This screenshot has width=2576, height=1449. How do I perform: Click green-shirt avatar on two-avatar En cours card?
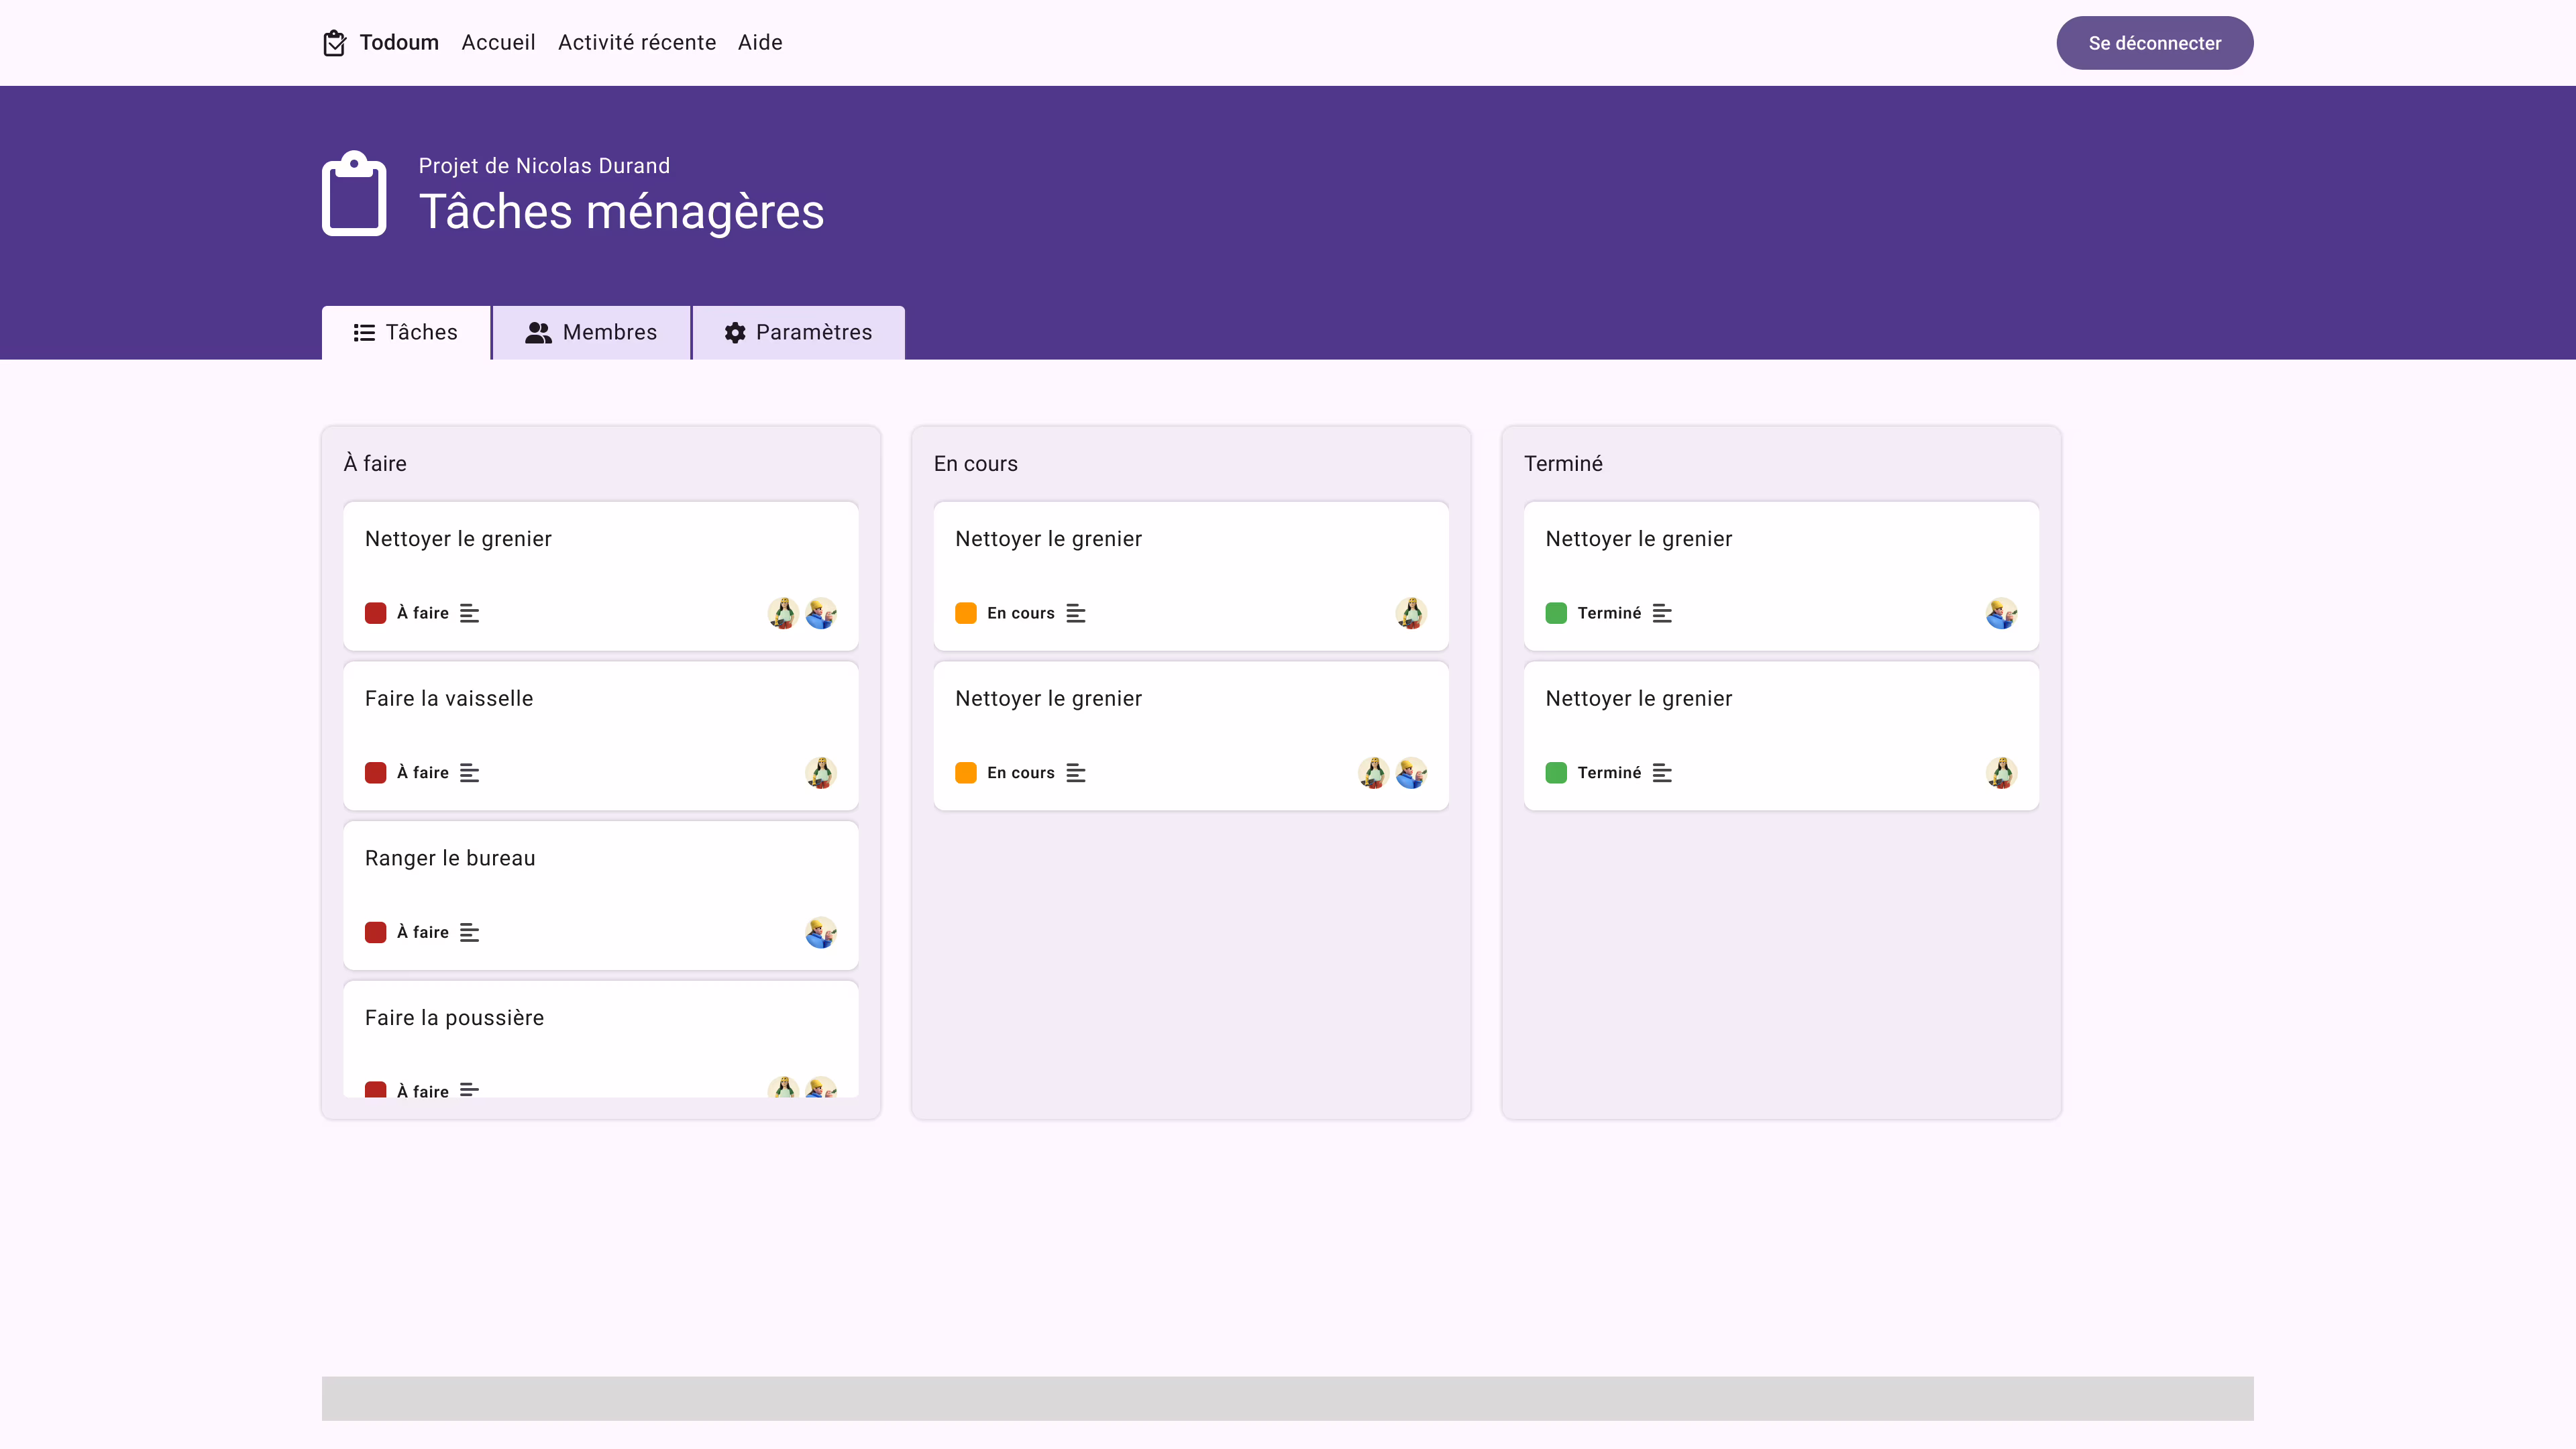point(1373,773)
